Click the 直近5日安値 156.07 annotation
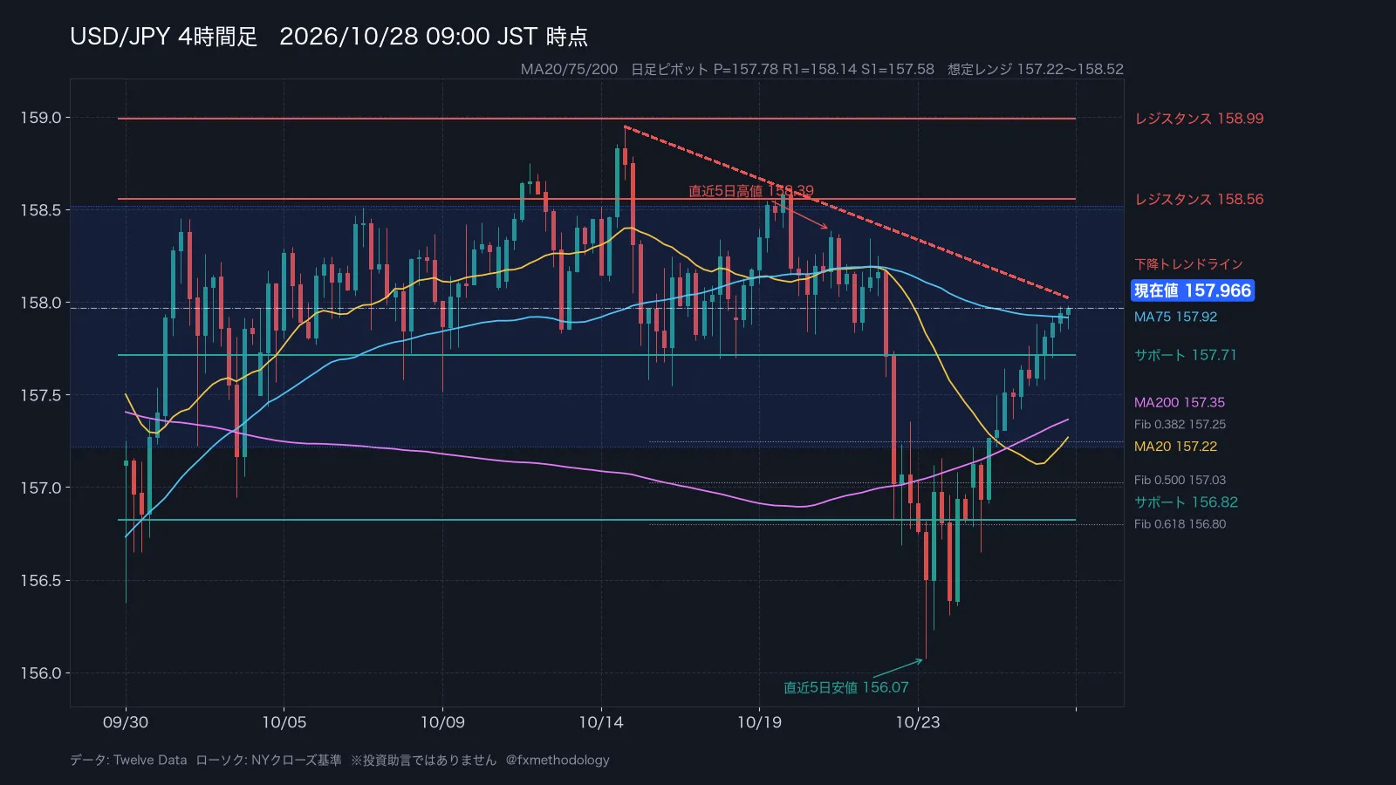Viewport: 1396px width, 785px height. (x=845, y=687)
